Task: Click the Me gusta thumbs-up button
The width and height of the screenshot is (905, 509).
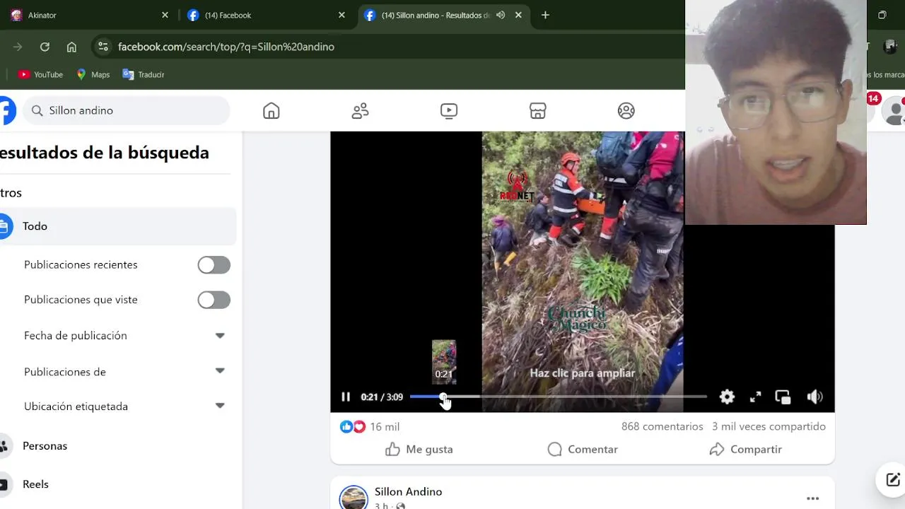Action: pyautogui.click(x=419, y=450)
